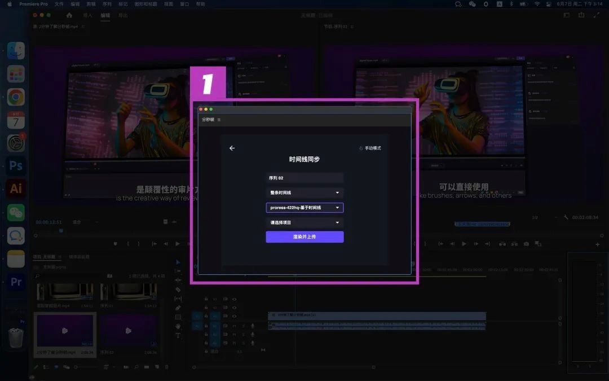Click the 序列 02 sequence name field

tap(304, 178)
